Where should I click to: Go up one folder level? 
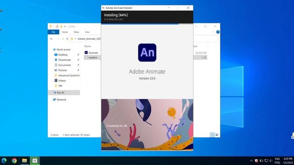67,39
